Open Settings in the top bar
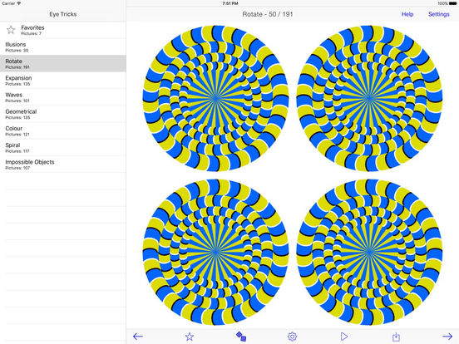This screenshot has height=344, width=459. click(439, 14)
